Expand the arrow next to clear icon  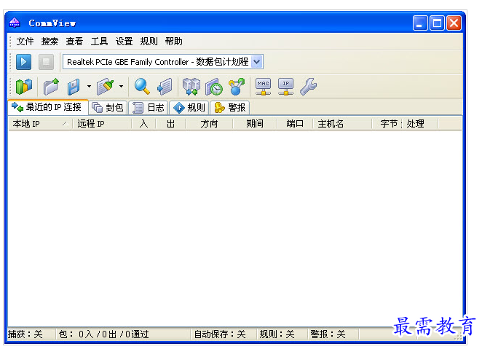(x=122, y=87)
